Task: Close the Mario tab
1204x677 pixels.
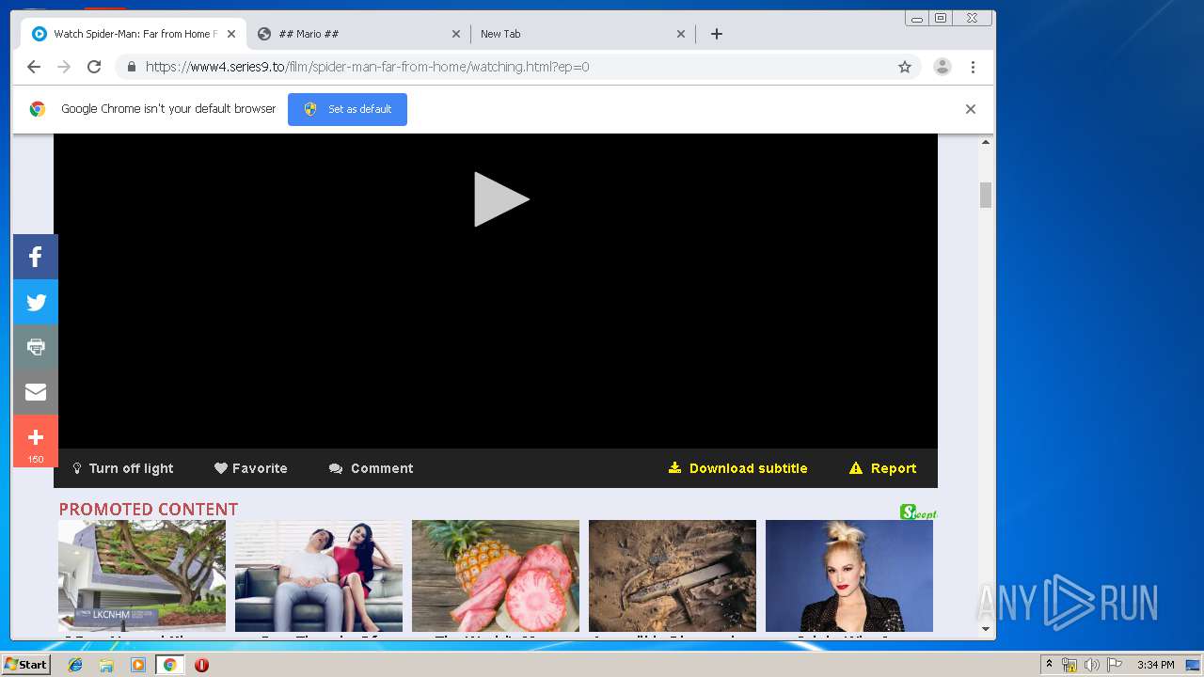Action: click(x=456, y=34)
